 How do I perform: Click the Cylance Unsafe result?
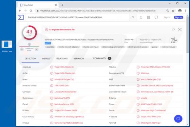144,98
